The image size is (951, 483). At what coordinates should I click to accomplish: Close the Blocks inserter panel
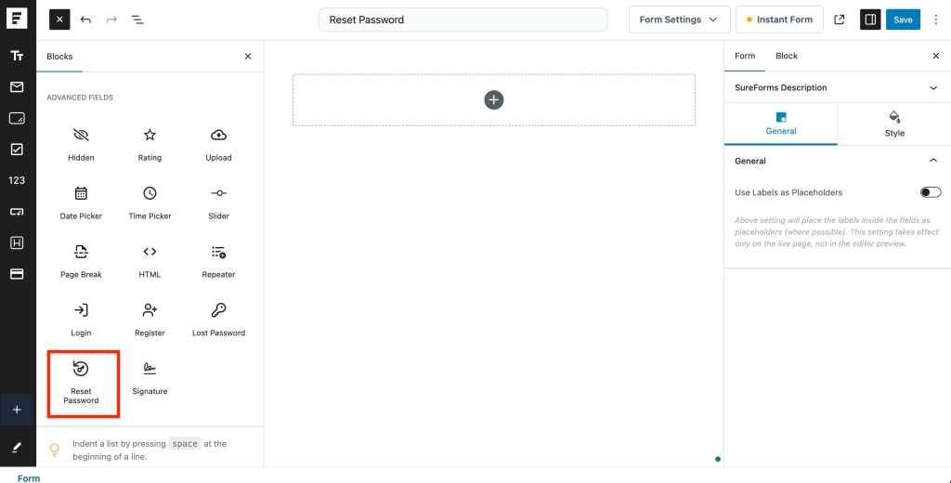tap(247, 57)
